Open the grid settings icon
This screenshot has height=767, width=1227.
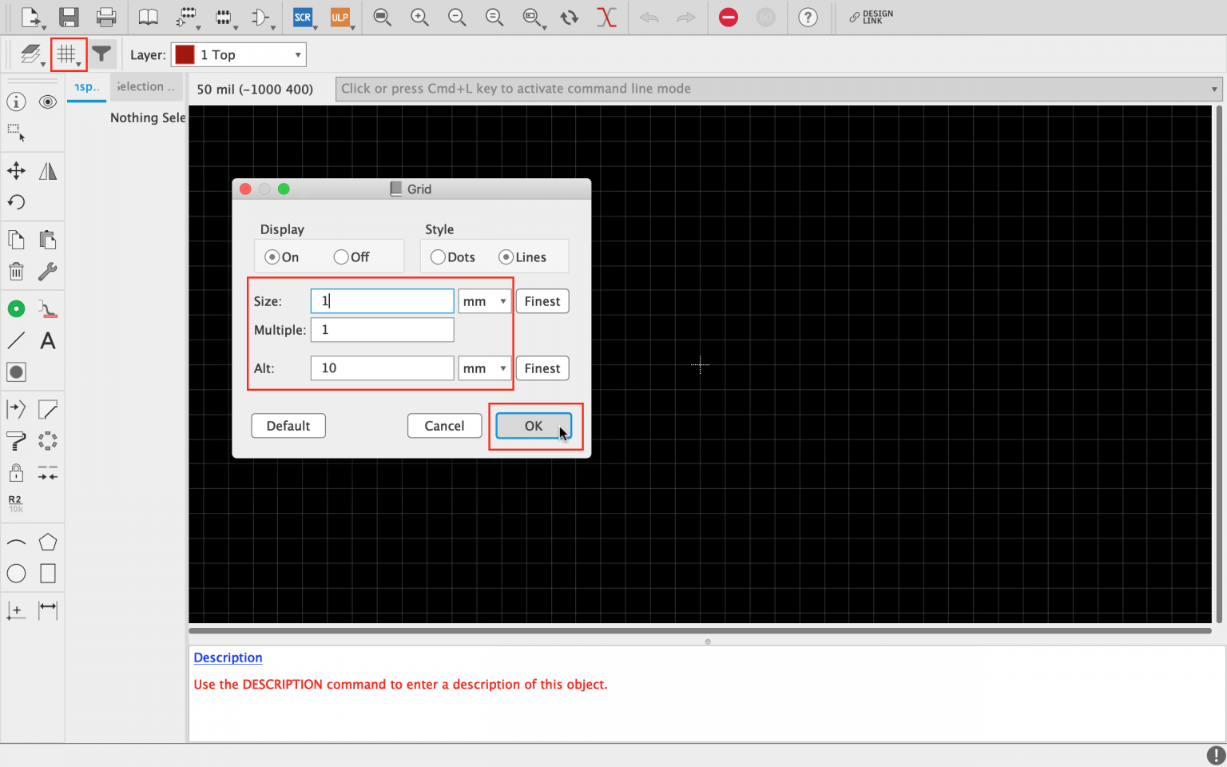pos(66,54)
